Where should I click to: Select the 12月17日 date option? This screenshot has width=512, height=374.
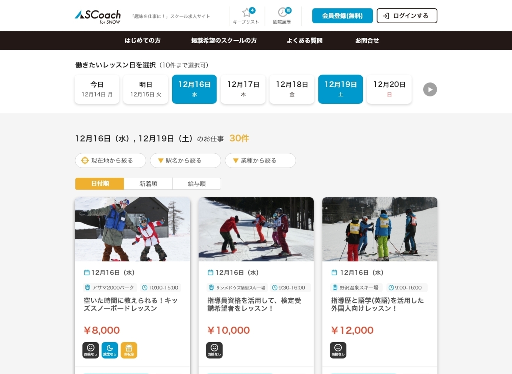(x=243, y=89)
